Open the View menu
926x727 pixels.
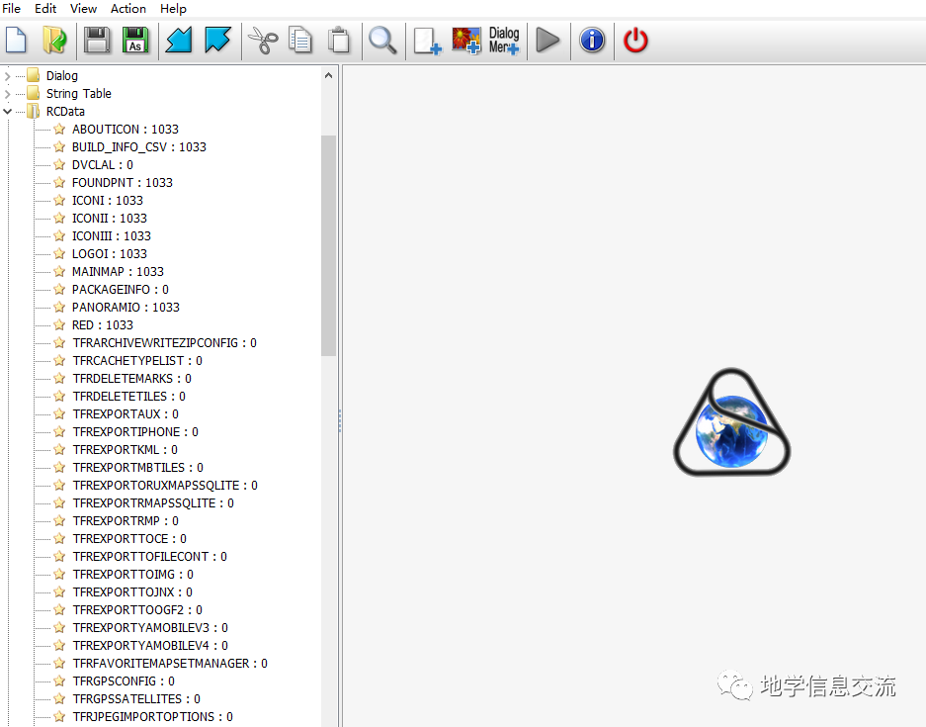pos(83,9)
